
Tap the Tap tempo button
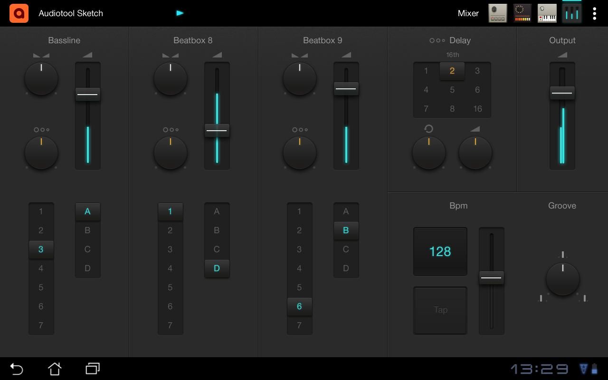coord(440,310)
